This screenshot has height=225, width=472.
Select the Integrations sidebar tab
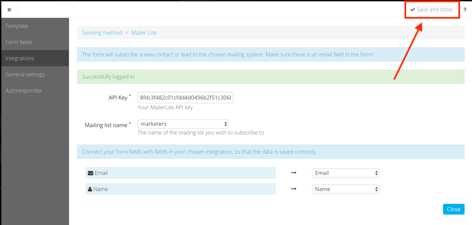pos(35,58)
